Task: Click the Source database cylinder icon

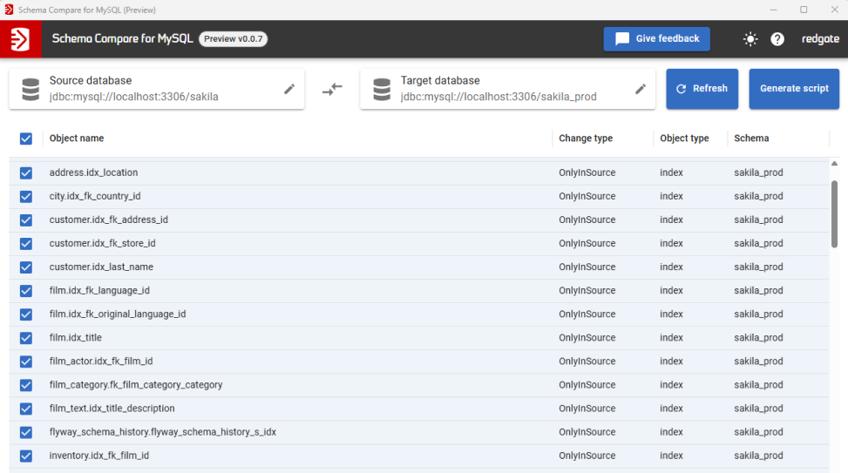Action: 31,89
